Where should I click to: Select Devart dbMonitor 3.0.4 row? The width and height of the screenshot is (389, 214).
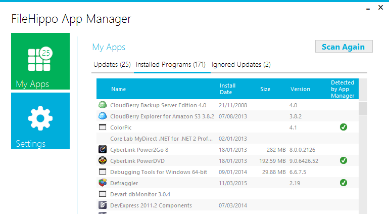tap(227, 194)
